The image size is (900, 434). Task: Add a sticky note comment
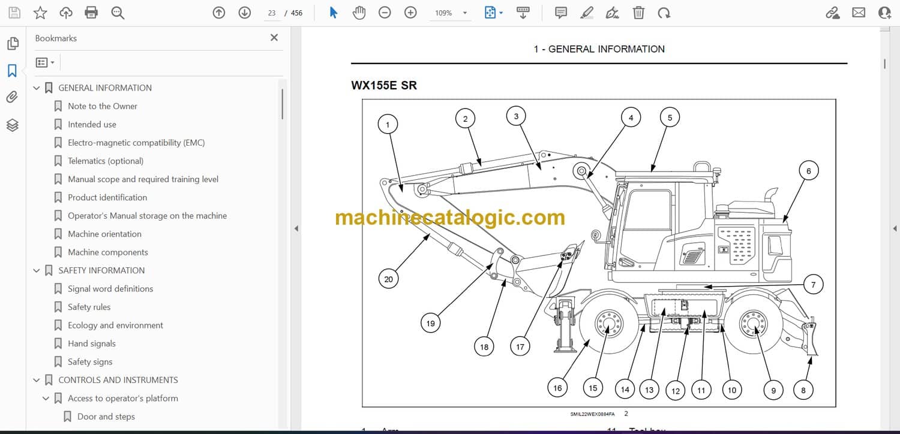[561, 13]
